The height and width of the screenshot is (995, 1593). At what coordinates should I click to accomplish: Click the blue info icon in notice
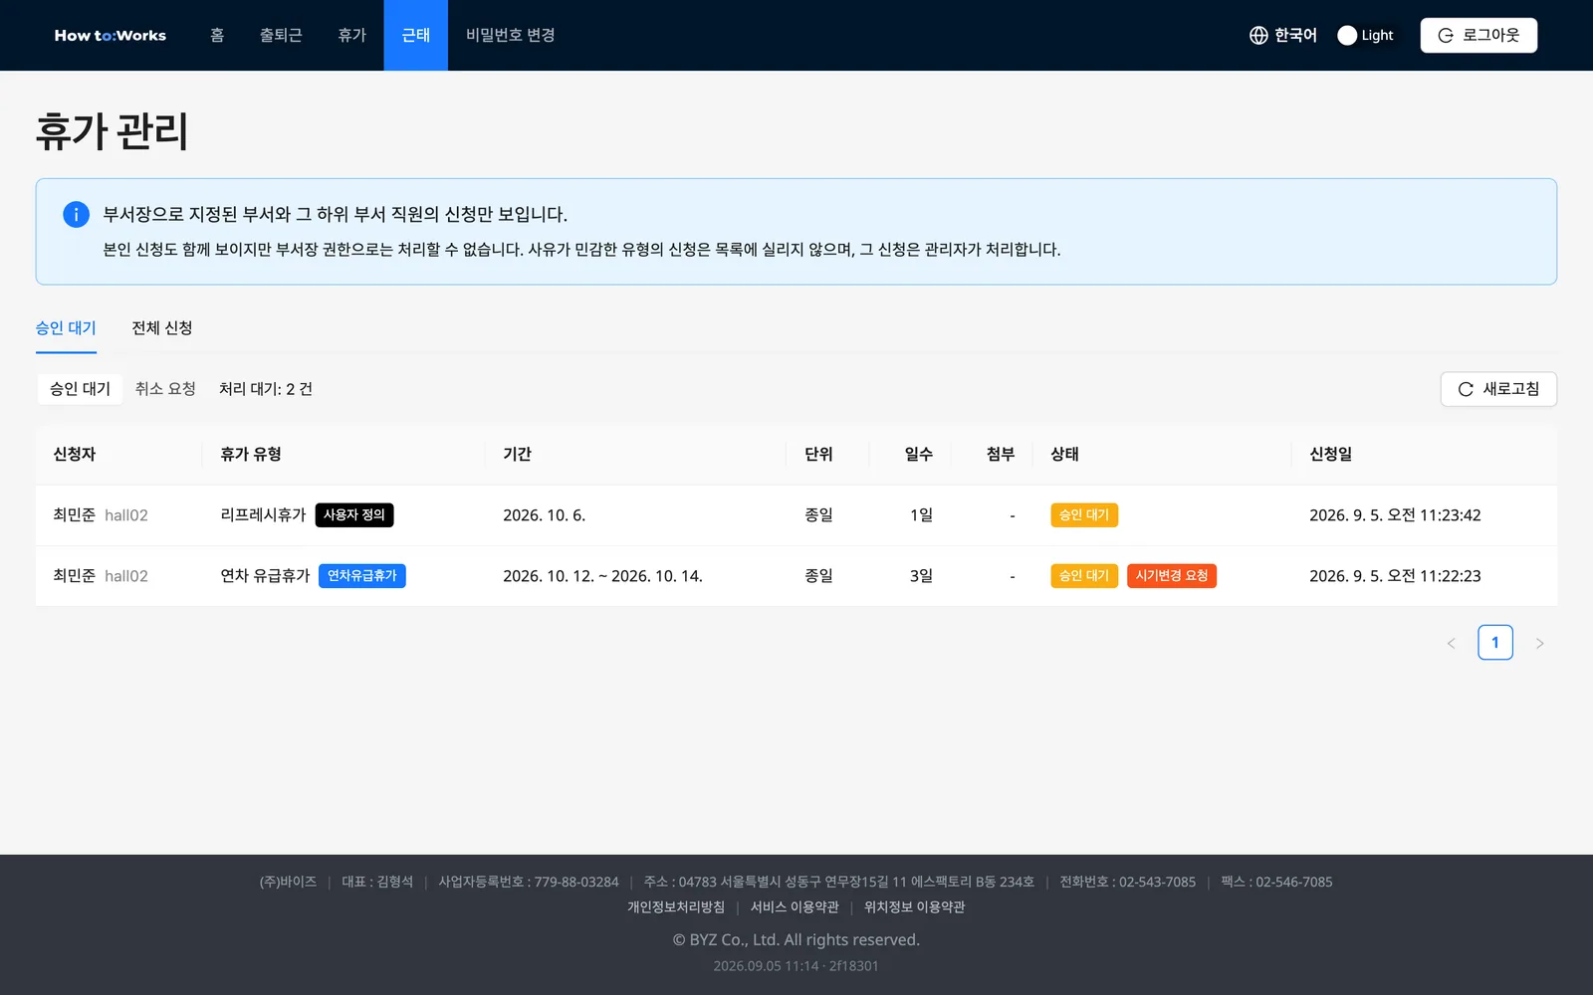[x=76, y=214]
